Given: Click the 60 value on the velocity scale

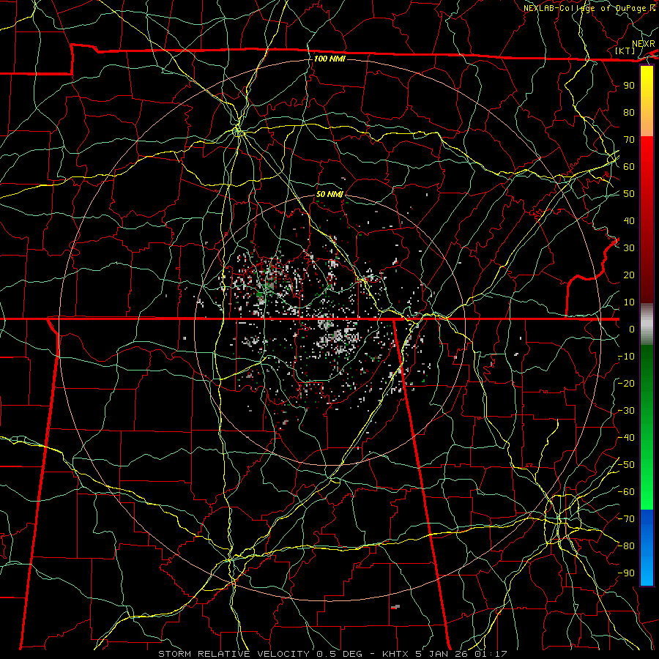Looking at the screenshot, I should [629, 167].
